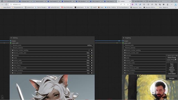The image size is (178, 100).
Task: Click the Load Default button
Action: click(x=172, y=74)
